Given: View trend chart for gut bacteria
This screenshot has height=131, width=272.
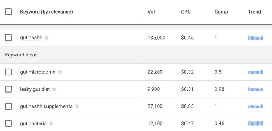Looking at the screenshot, I should tap(256, 123).
